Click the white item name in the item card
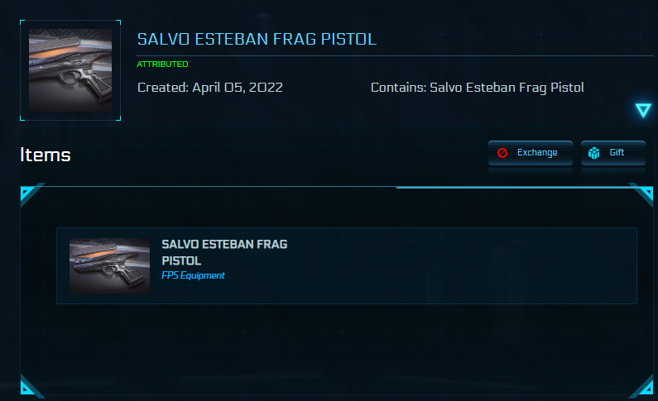Image resolution: width=658 pixels, height=401 pixels. coord(223,252)
